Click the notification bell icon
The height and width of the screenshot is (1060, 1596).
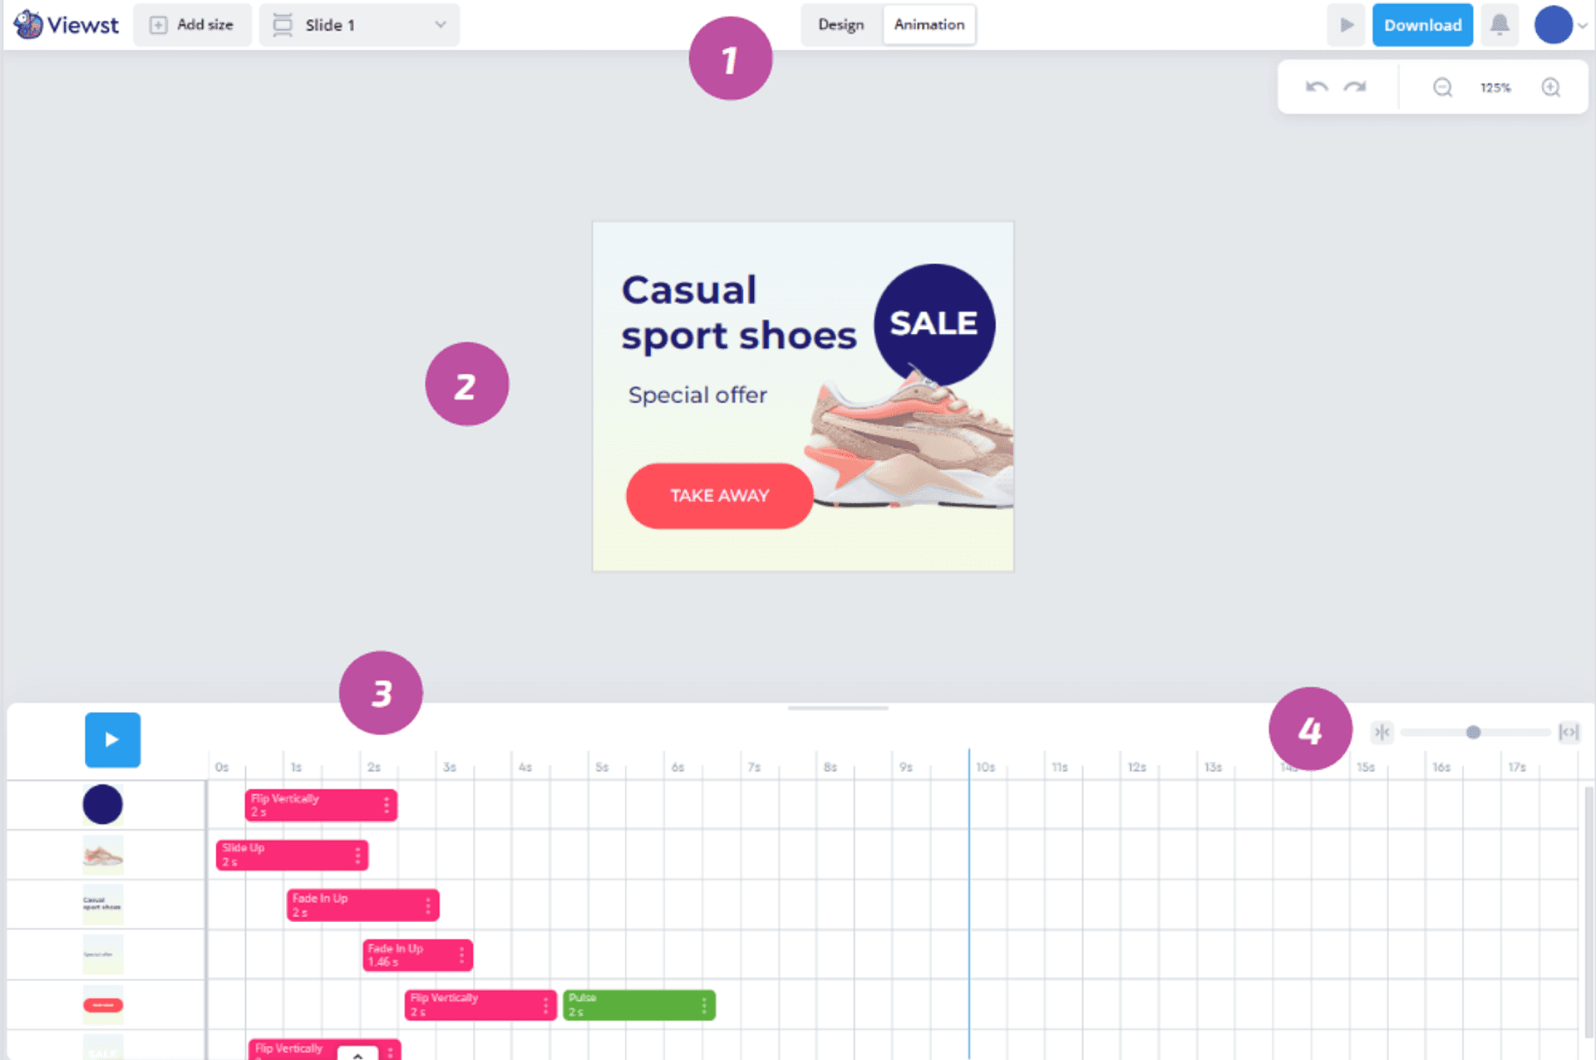1500,25
